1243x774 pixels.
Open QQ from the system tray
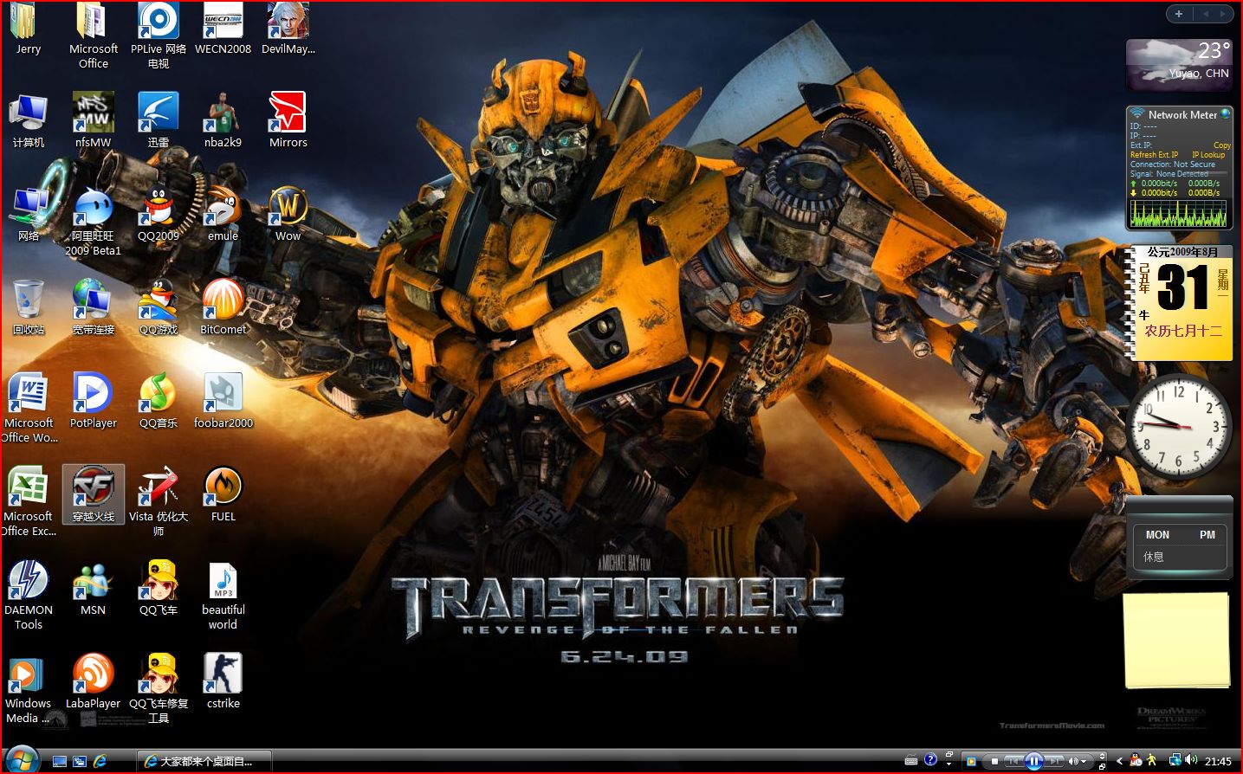pos(1136,761)
